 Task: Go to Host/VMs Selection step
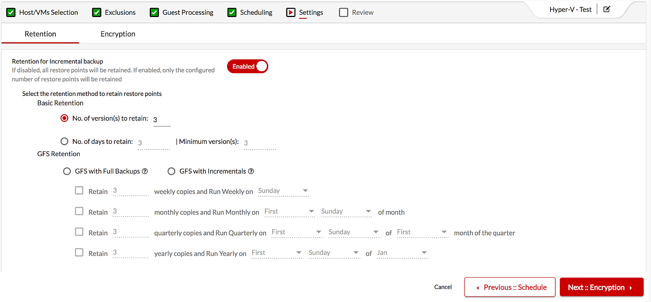coord(48,13)
